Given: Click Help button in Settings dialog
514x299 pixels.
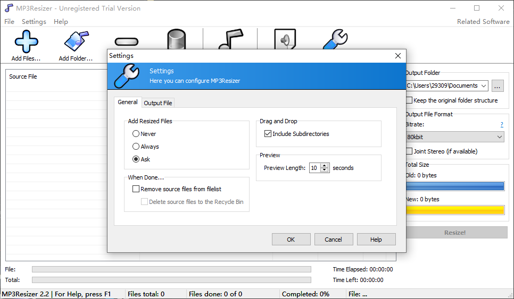Looking at the screenshot, I should click(376, 240).
